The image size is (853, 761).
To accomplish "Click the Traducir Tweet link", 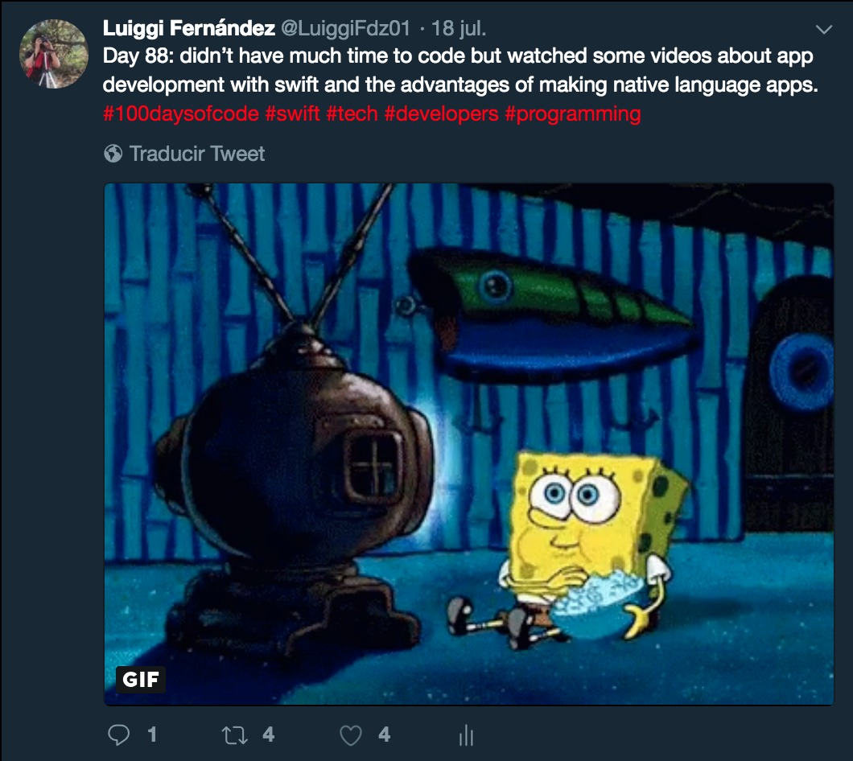I will [197, 154].
